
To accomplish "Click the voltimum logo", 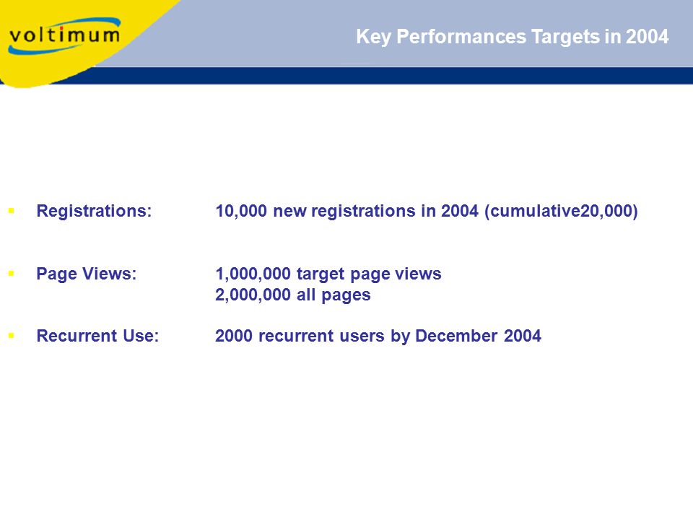I will click(64, 36).
